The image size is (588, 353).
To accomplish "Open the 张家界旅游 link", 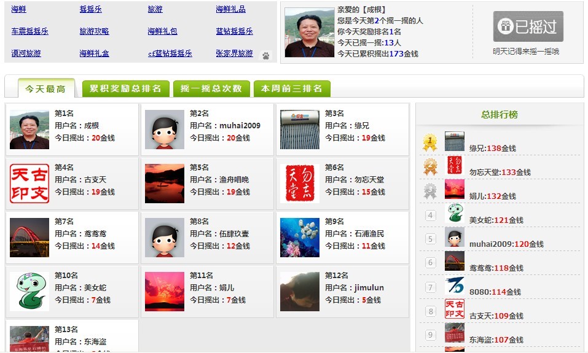I will point(234,53).
